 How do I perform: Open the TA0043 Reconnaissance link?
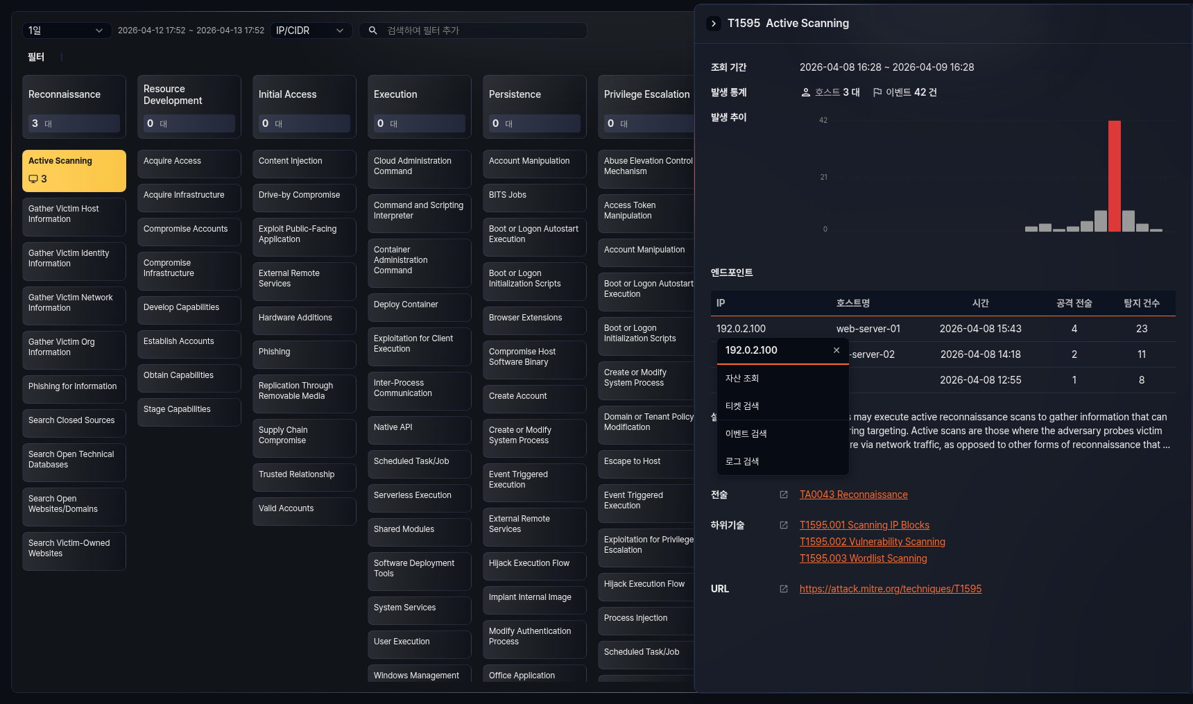point(853,495)
